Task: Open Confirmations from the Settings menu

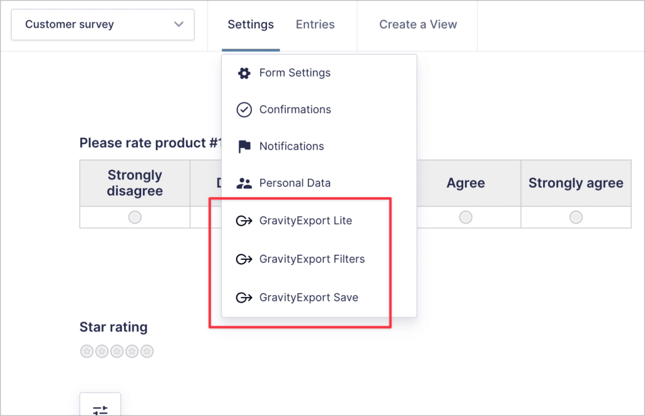Action: (x=295, y=110)
